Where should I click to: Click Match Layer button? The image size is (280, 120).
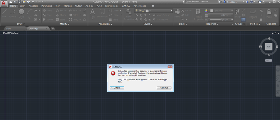(x=161, y=20)
